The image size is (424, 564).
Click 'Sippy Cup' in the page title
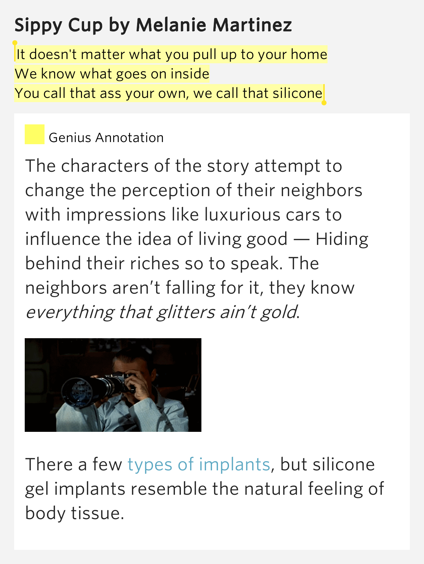tap(59, 25)
